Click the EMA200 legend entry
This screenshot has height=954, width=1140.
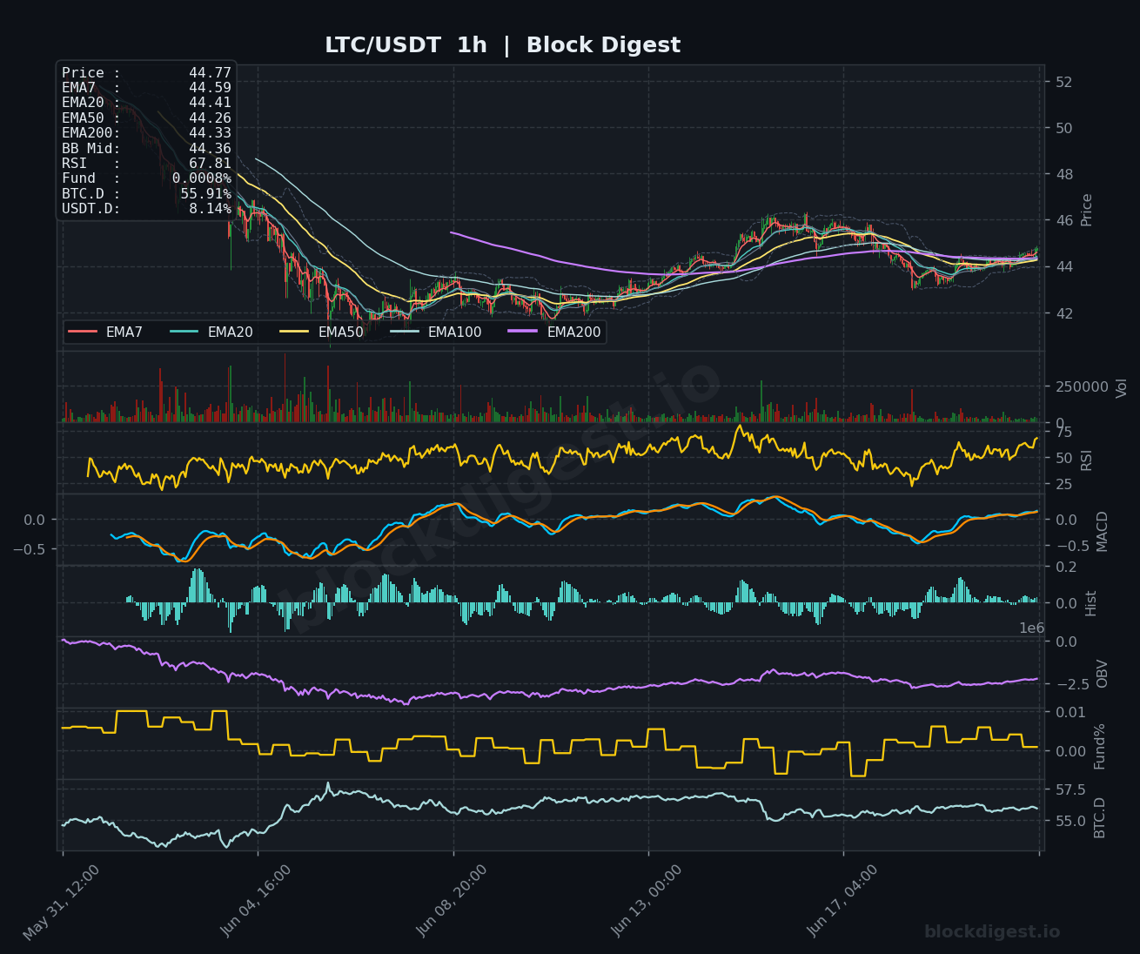click(555, 333)
